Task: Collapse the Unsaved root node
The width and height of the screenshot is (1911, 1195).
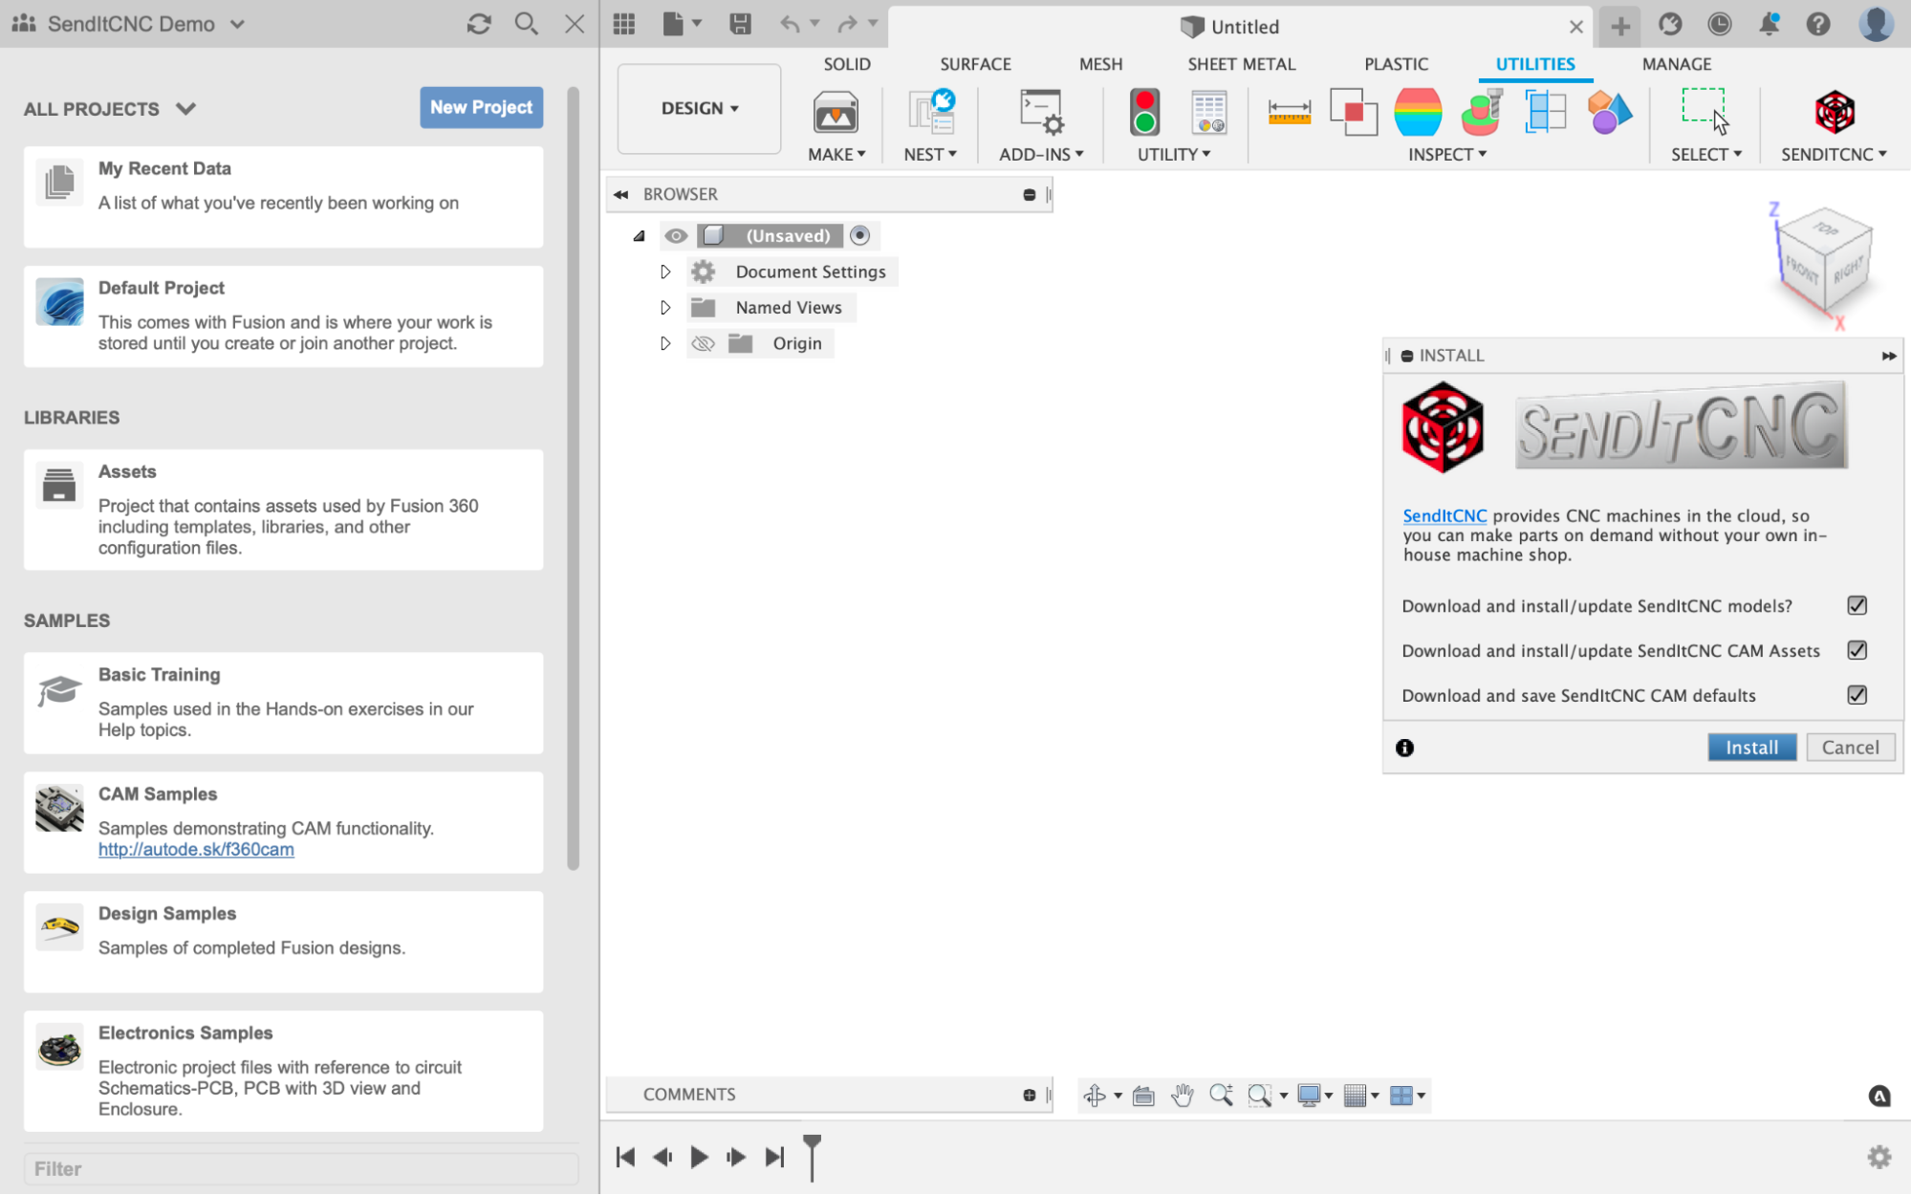Action: (x=639, y=236)
